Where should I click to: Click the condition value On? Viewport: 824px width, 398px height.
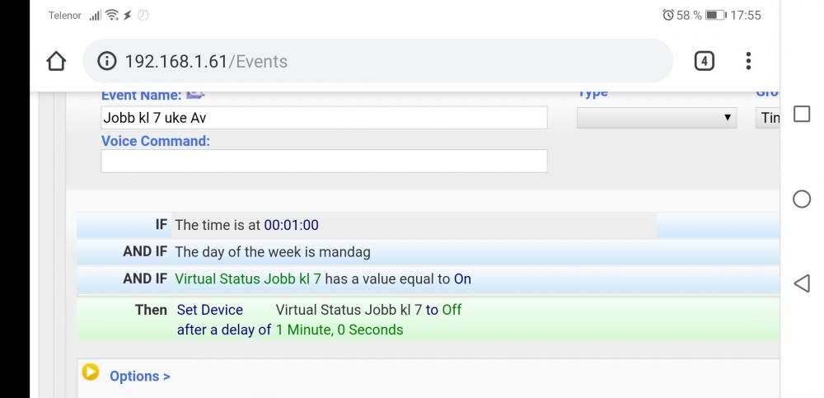[x=462, y=279]
